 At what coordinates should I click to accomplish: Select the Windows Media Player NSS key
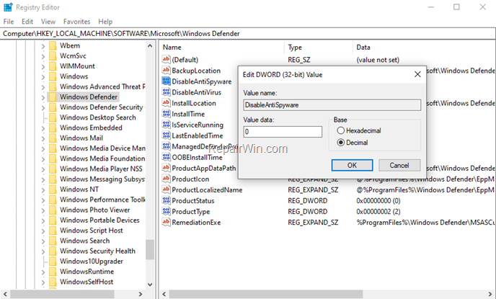(x=101, y=169)
